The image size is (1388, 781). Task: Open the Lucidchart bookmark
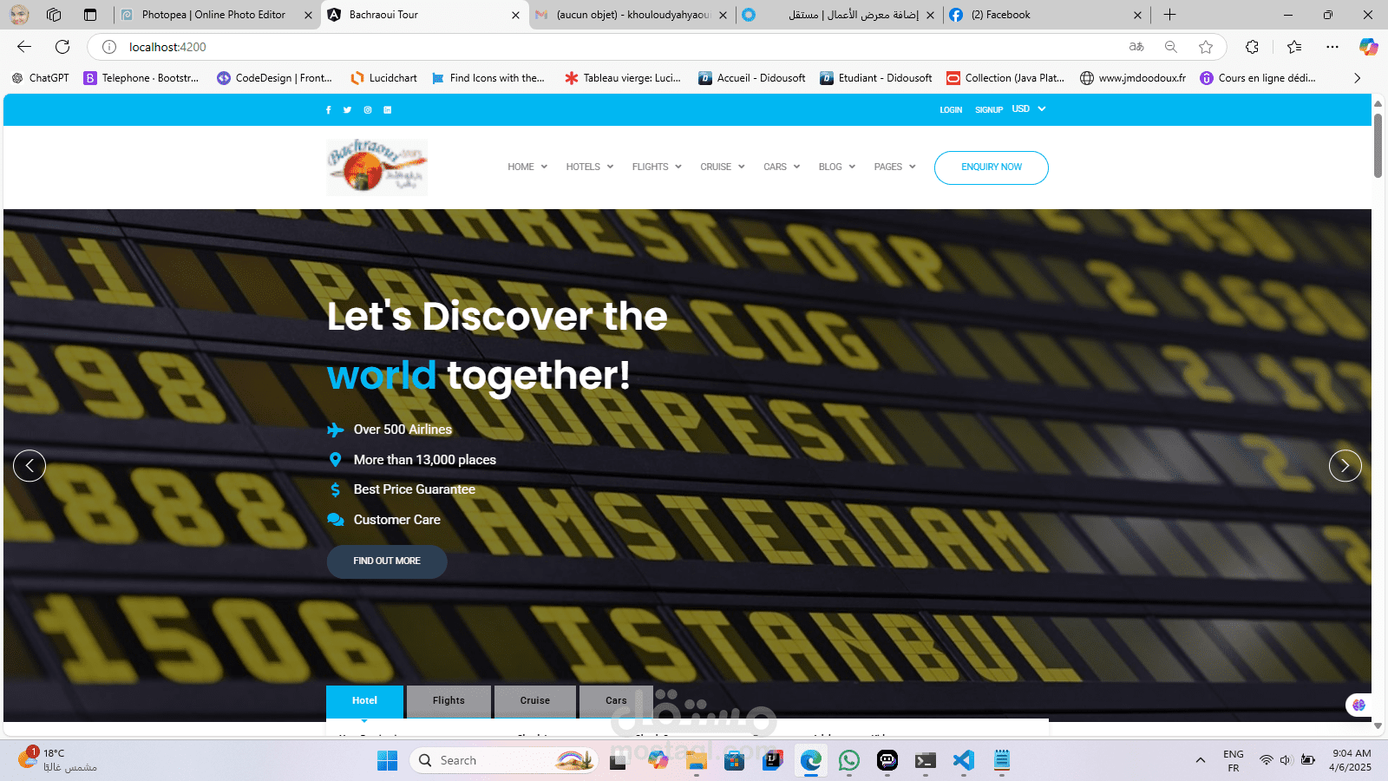[383, 78]
